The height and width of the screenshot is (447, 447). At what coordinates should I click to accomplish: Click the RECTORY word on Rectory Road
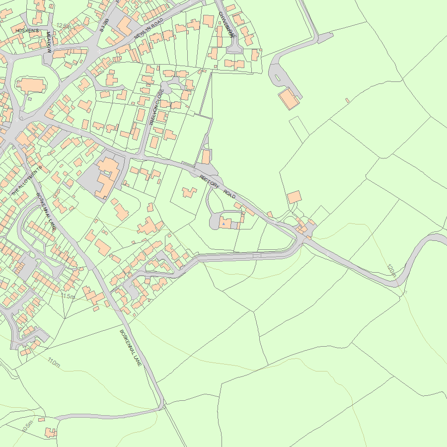click(x=209, y=182)
